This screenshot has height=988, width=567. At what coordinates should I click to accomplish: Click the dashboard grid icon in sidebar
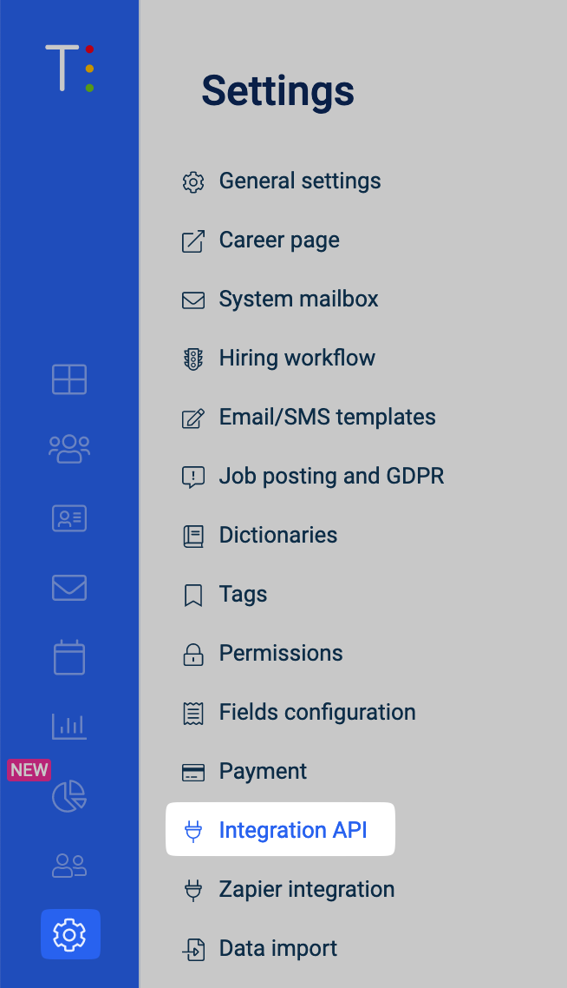point(69,379)
